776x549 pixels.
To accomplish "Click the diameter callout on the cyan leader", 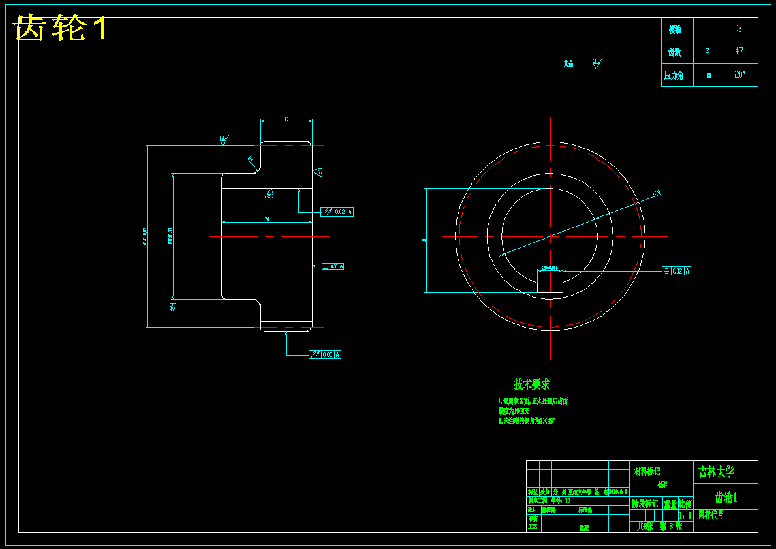I will (657, 194).
